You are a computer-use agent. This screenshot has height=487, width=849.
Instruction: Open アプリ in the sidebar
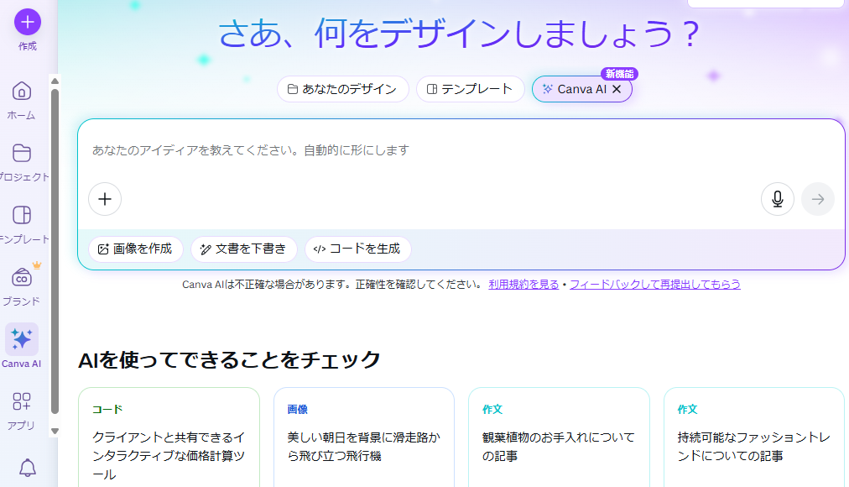click(x=22, y=411)
